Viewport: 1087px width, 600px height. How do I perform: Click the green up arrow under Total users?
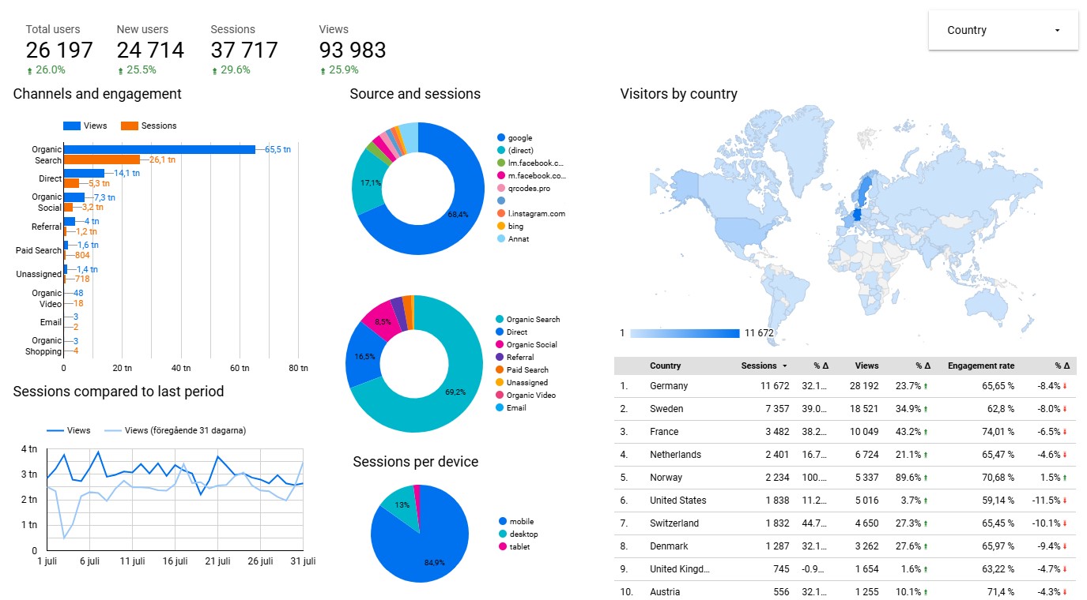tap(30, 70)
